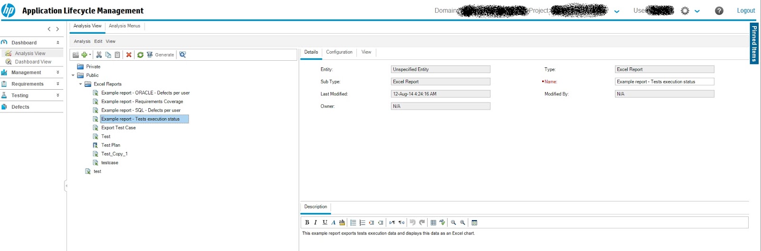
Task: Click the Redo arrow in Description toolbar
Action: coord(422,223)
